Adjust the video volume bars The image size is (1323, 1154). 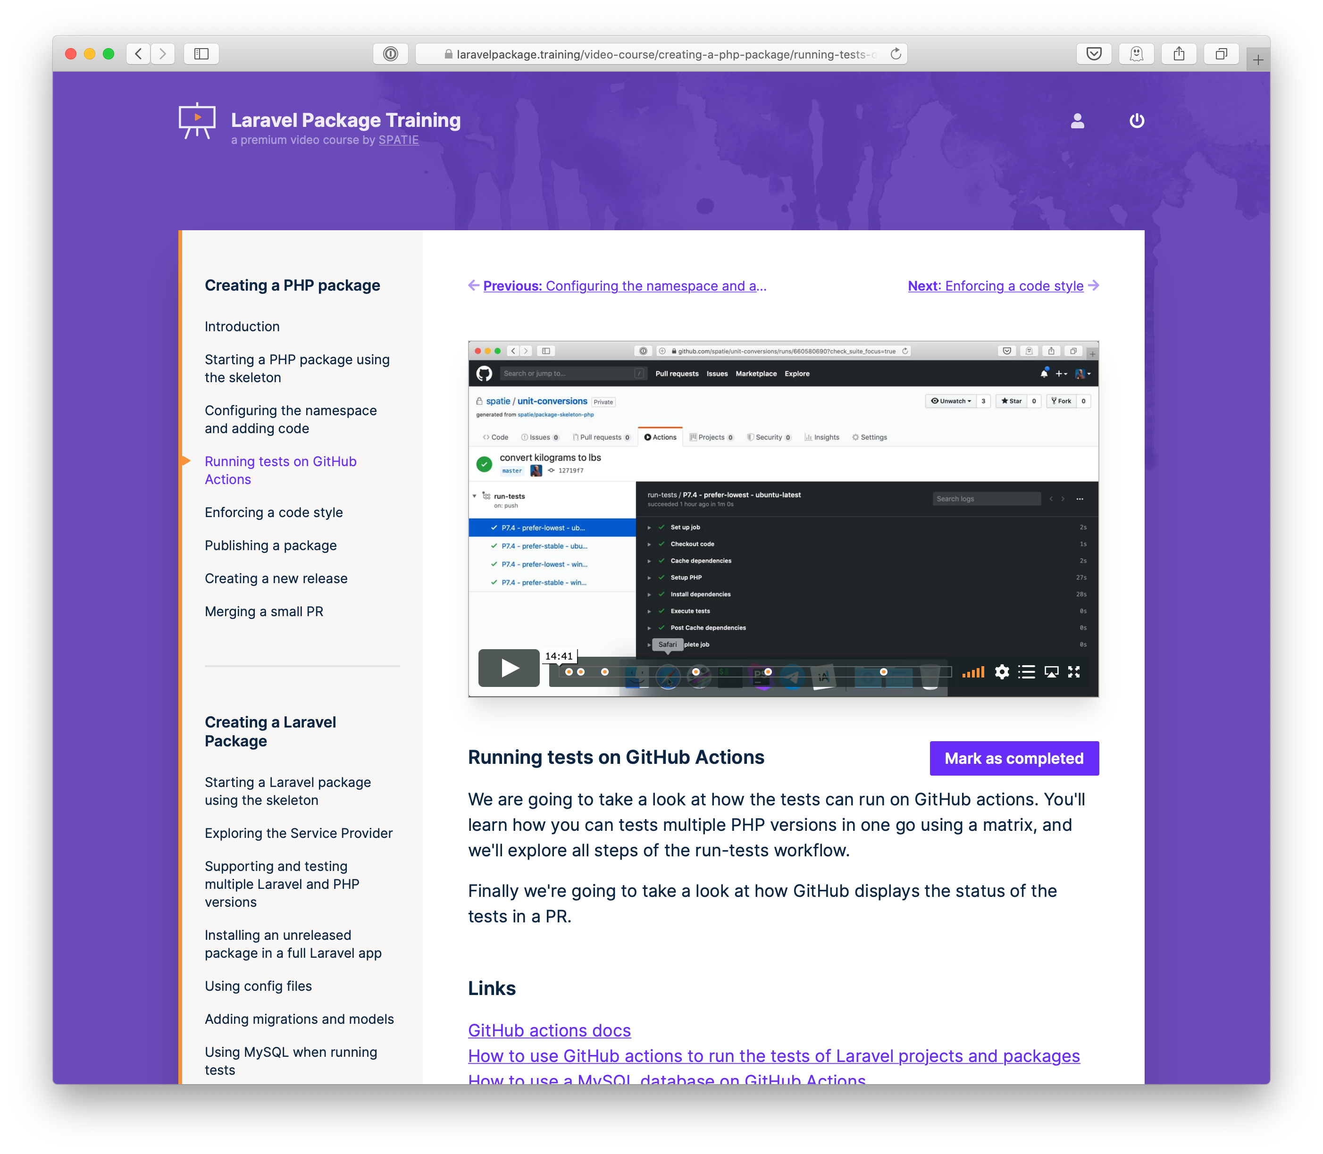point(972,672)
